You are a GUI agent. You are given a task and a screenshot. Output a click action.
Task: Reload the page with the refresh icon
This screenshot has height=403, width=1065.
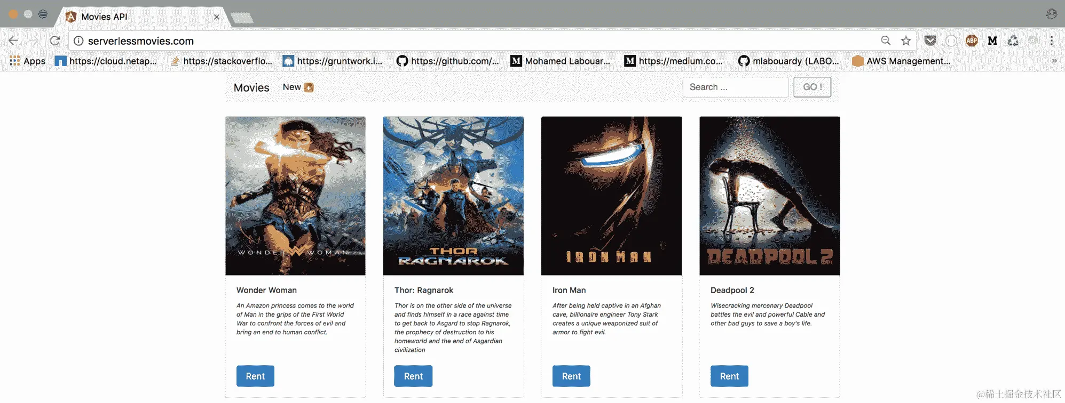tap(54, 41)
